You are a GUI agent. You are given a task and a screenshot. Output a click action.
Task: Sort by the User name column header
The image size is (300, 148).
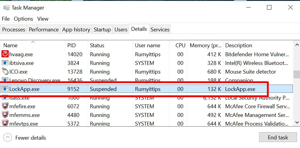(151, 45)
